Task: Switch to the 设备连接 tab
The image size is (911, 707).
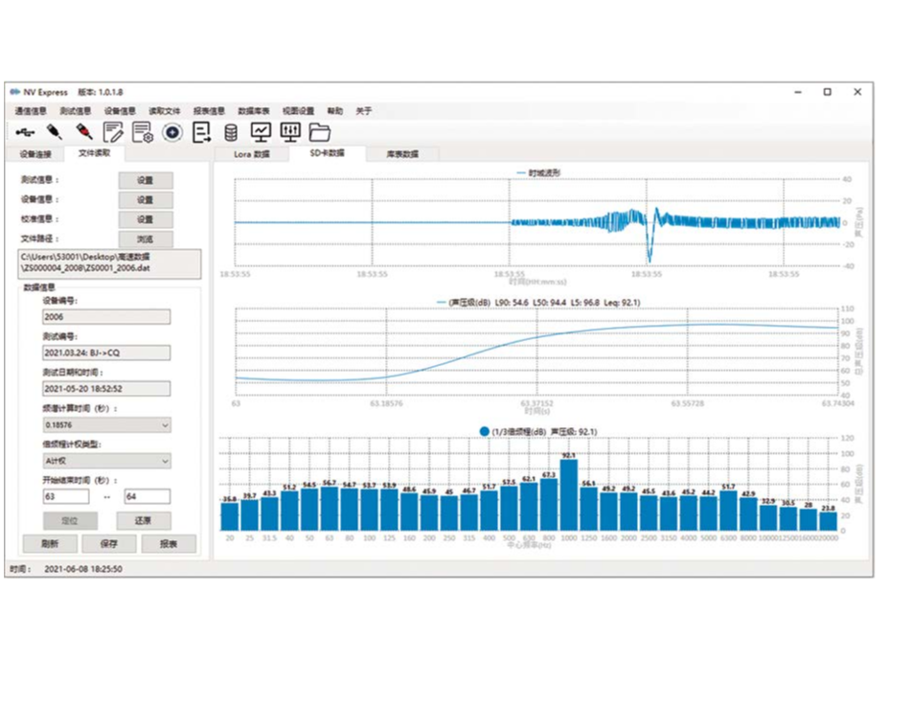Action: 34,154
